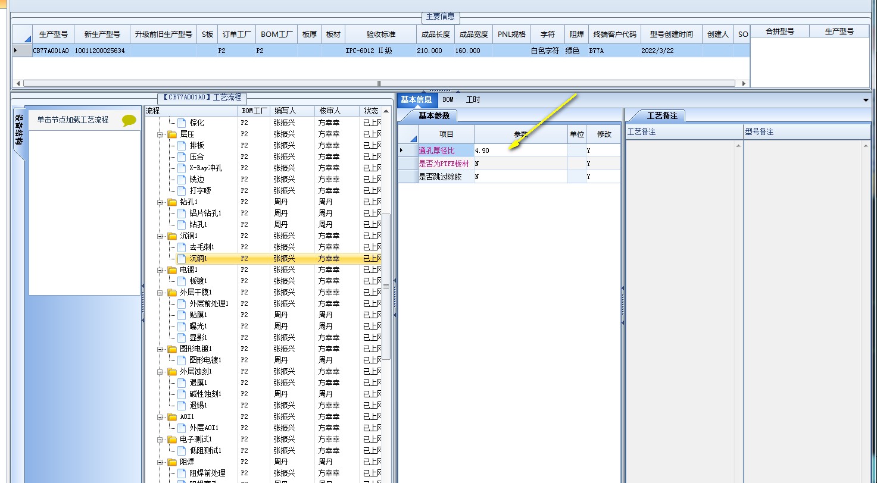This screenshot has width=877, height=483.
Task: Click the document icon beside 外层前处理1
Action: tap(182, 303)
